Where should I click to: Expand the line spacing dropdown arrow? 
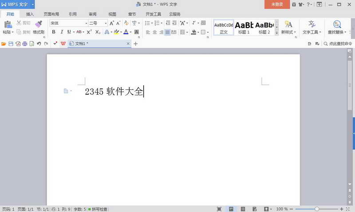(x=187, y=32)
